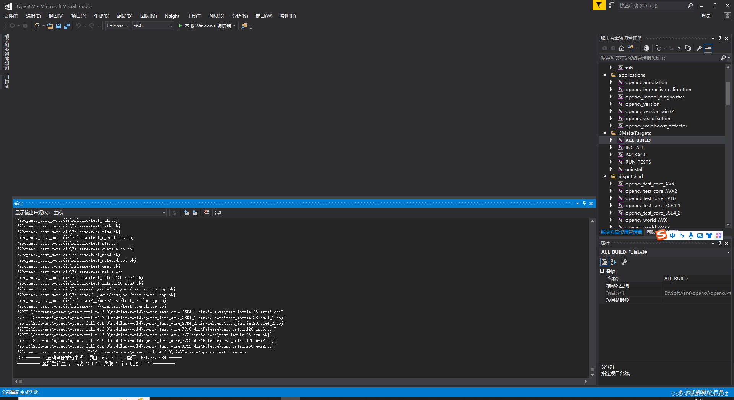The image size is (734, 400).
Task: Click 登录 sign-in link
Action: (706, 16)
